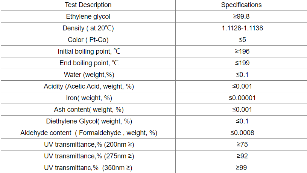The height and width of the screenshot is (173, 307).
Task: Select the Color (Pt-Co) cell
Action: (88, 40)
